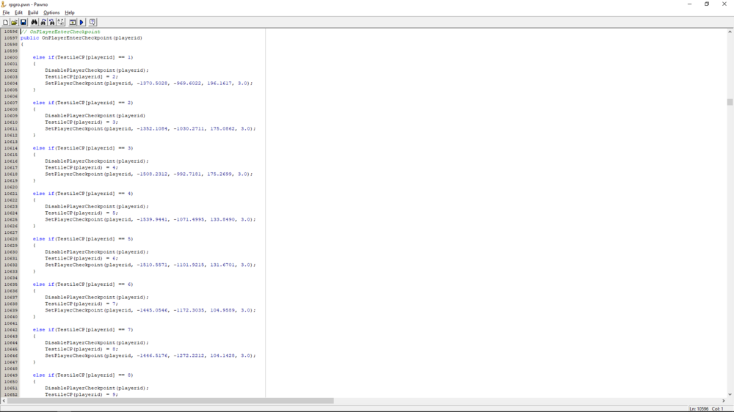Click line 'else if(TestileCP[playerid] == 5)'
The width and height of the screenshot is (734, 412).
[x=83, y=239]
